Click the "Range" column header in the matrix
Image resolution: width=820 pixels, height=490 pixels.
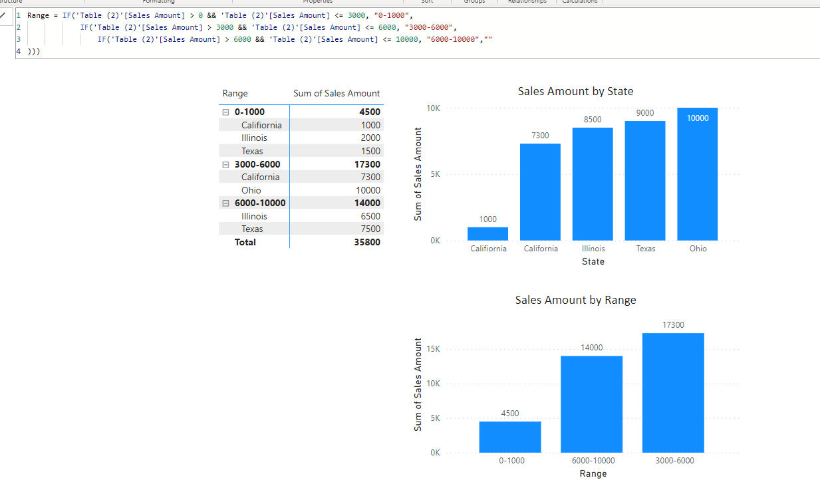(x=235, y=94)
